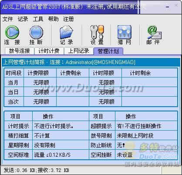Viewport: 182px width, 175px height.
Task: Click the 挂断 (hang up) toolbar icon
Action: click(x=36, y=32)
